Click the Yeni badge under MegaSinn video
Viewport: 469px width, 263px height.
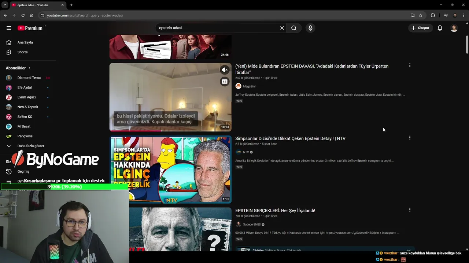[239, 101]
